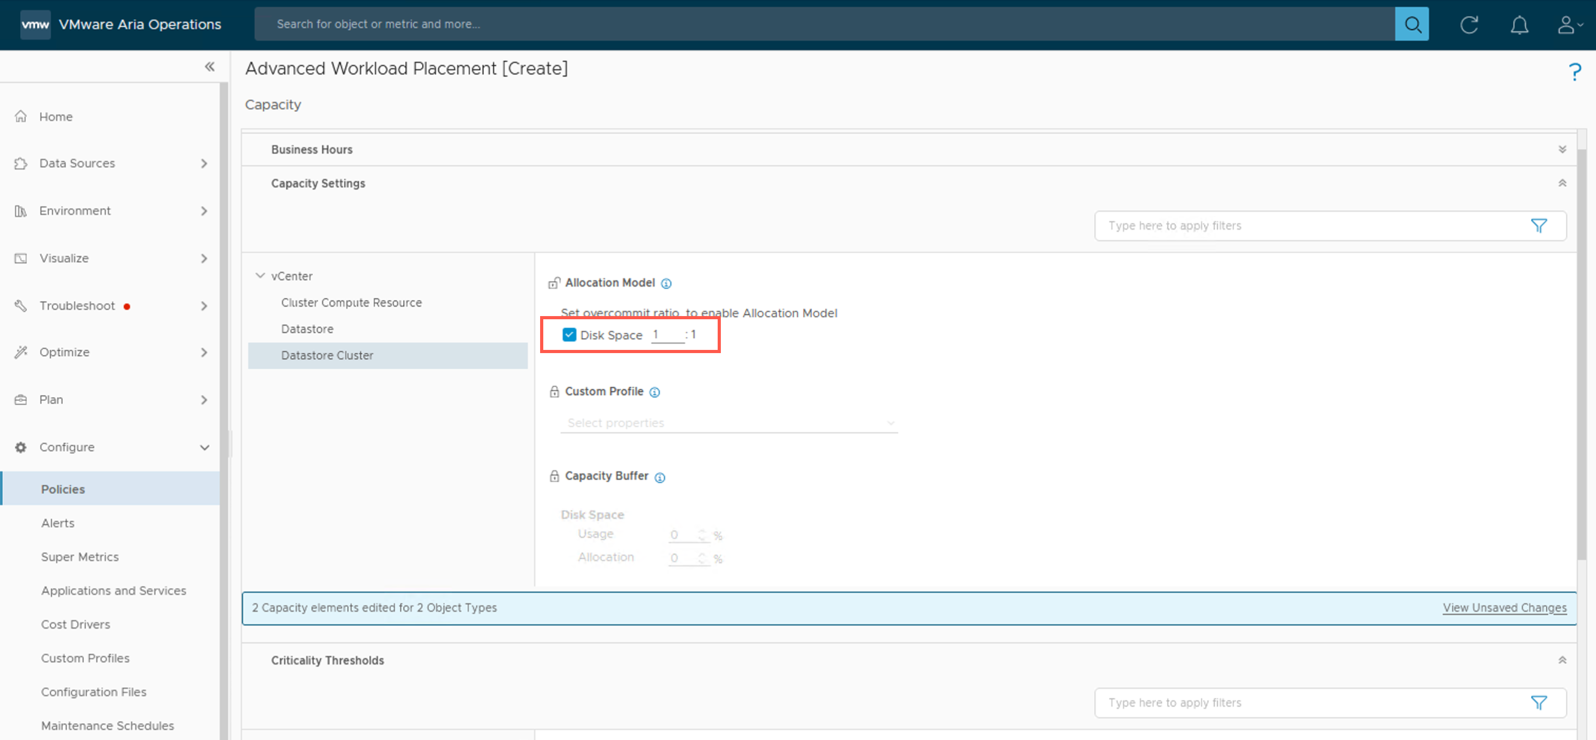Click the Disk Space overcommit ratio field

666,335
